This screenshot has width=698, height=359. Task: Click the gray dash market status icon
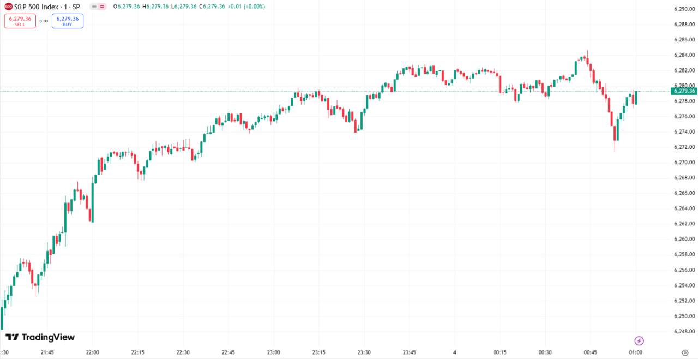tap(93, 7)
